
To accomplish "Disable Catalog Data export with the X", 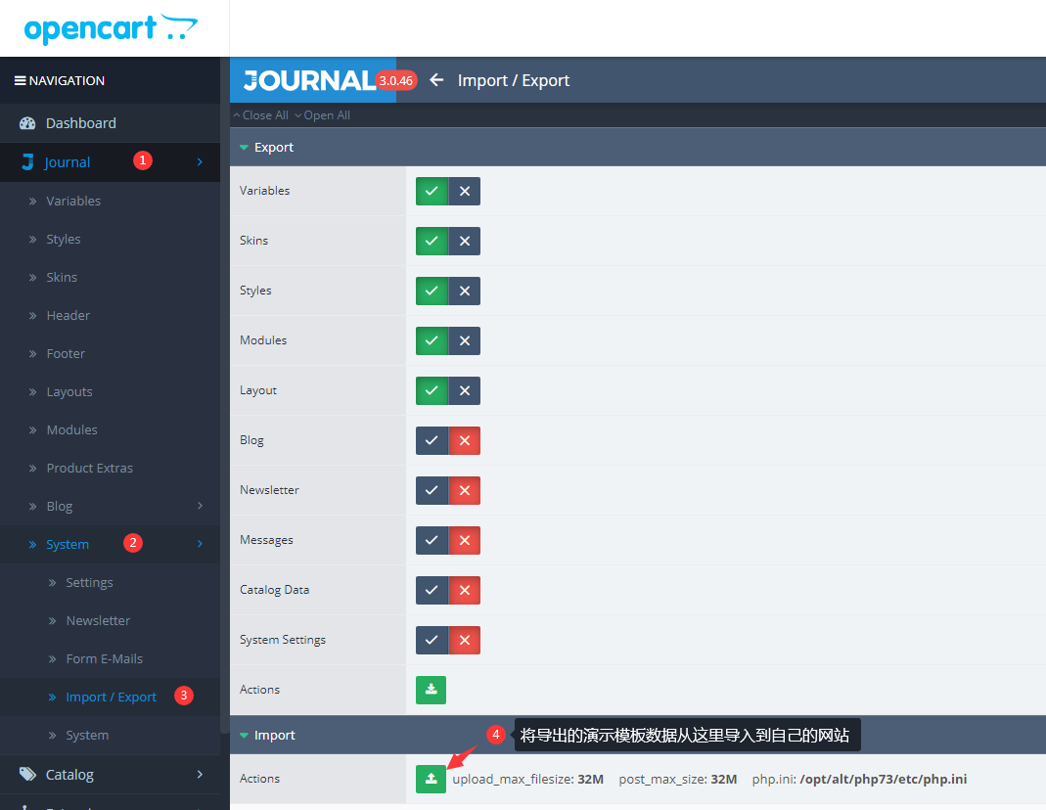I will (465, 590).
